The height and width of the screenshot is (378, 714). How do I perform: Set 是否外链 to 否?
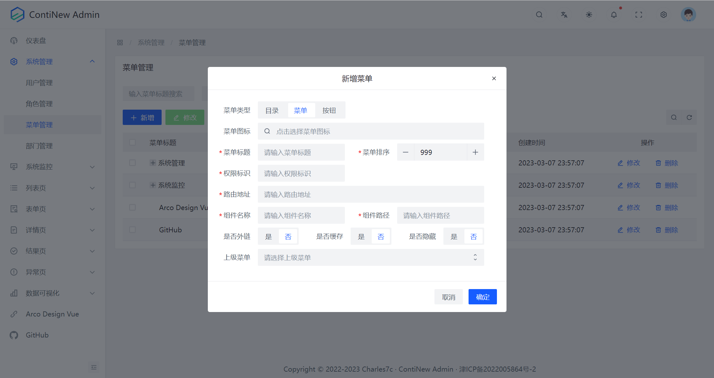(288, 236)
